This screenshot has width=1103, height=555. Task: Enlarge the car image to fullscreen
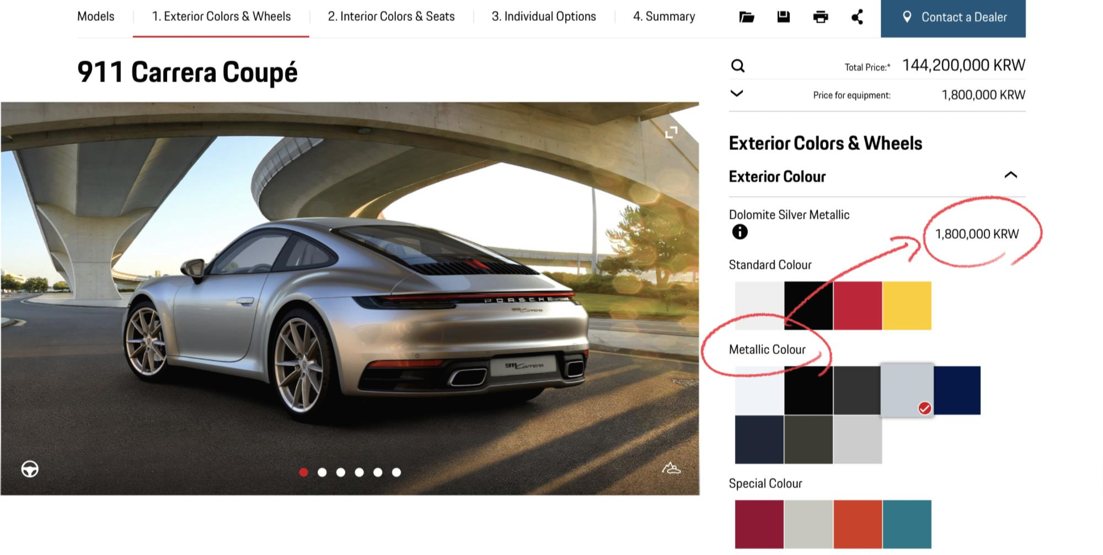[671, 132]
